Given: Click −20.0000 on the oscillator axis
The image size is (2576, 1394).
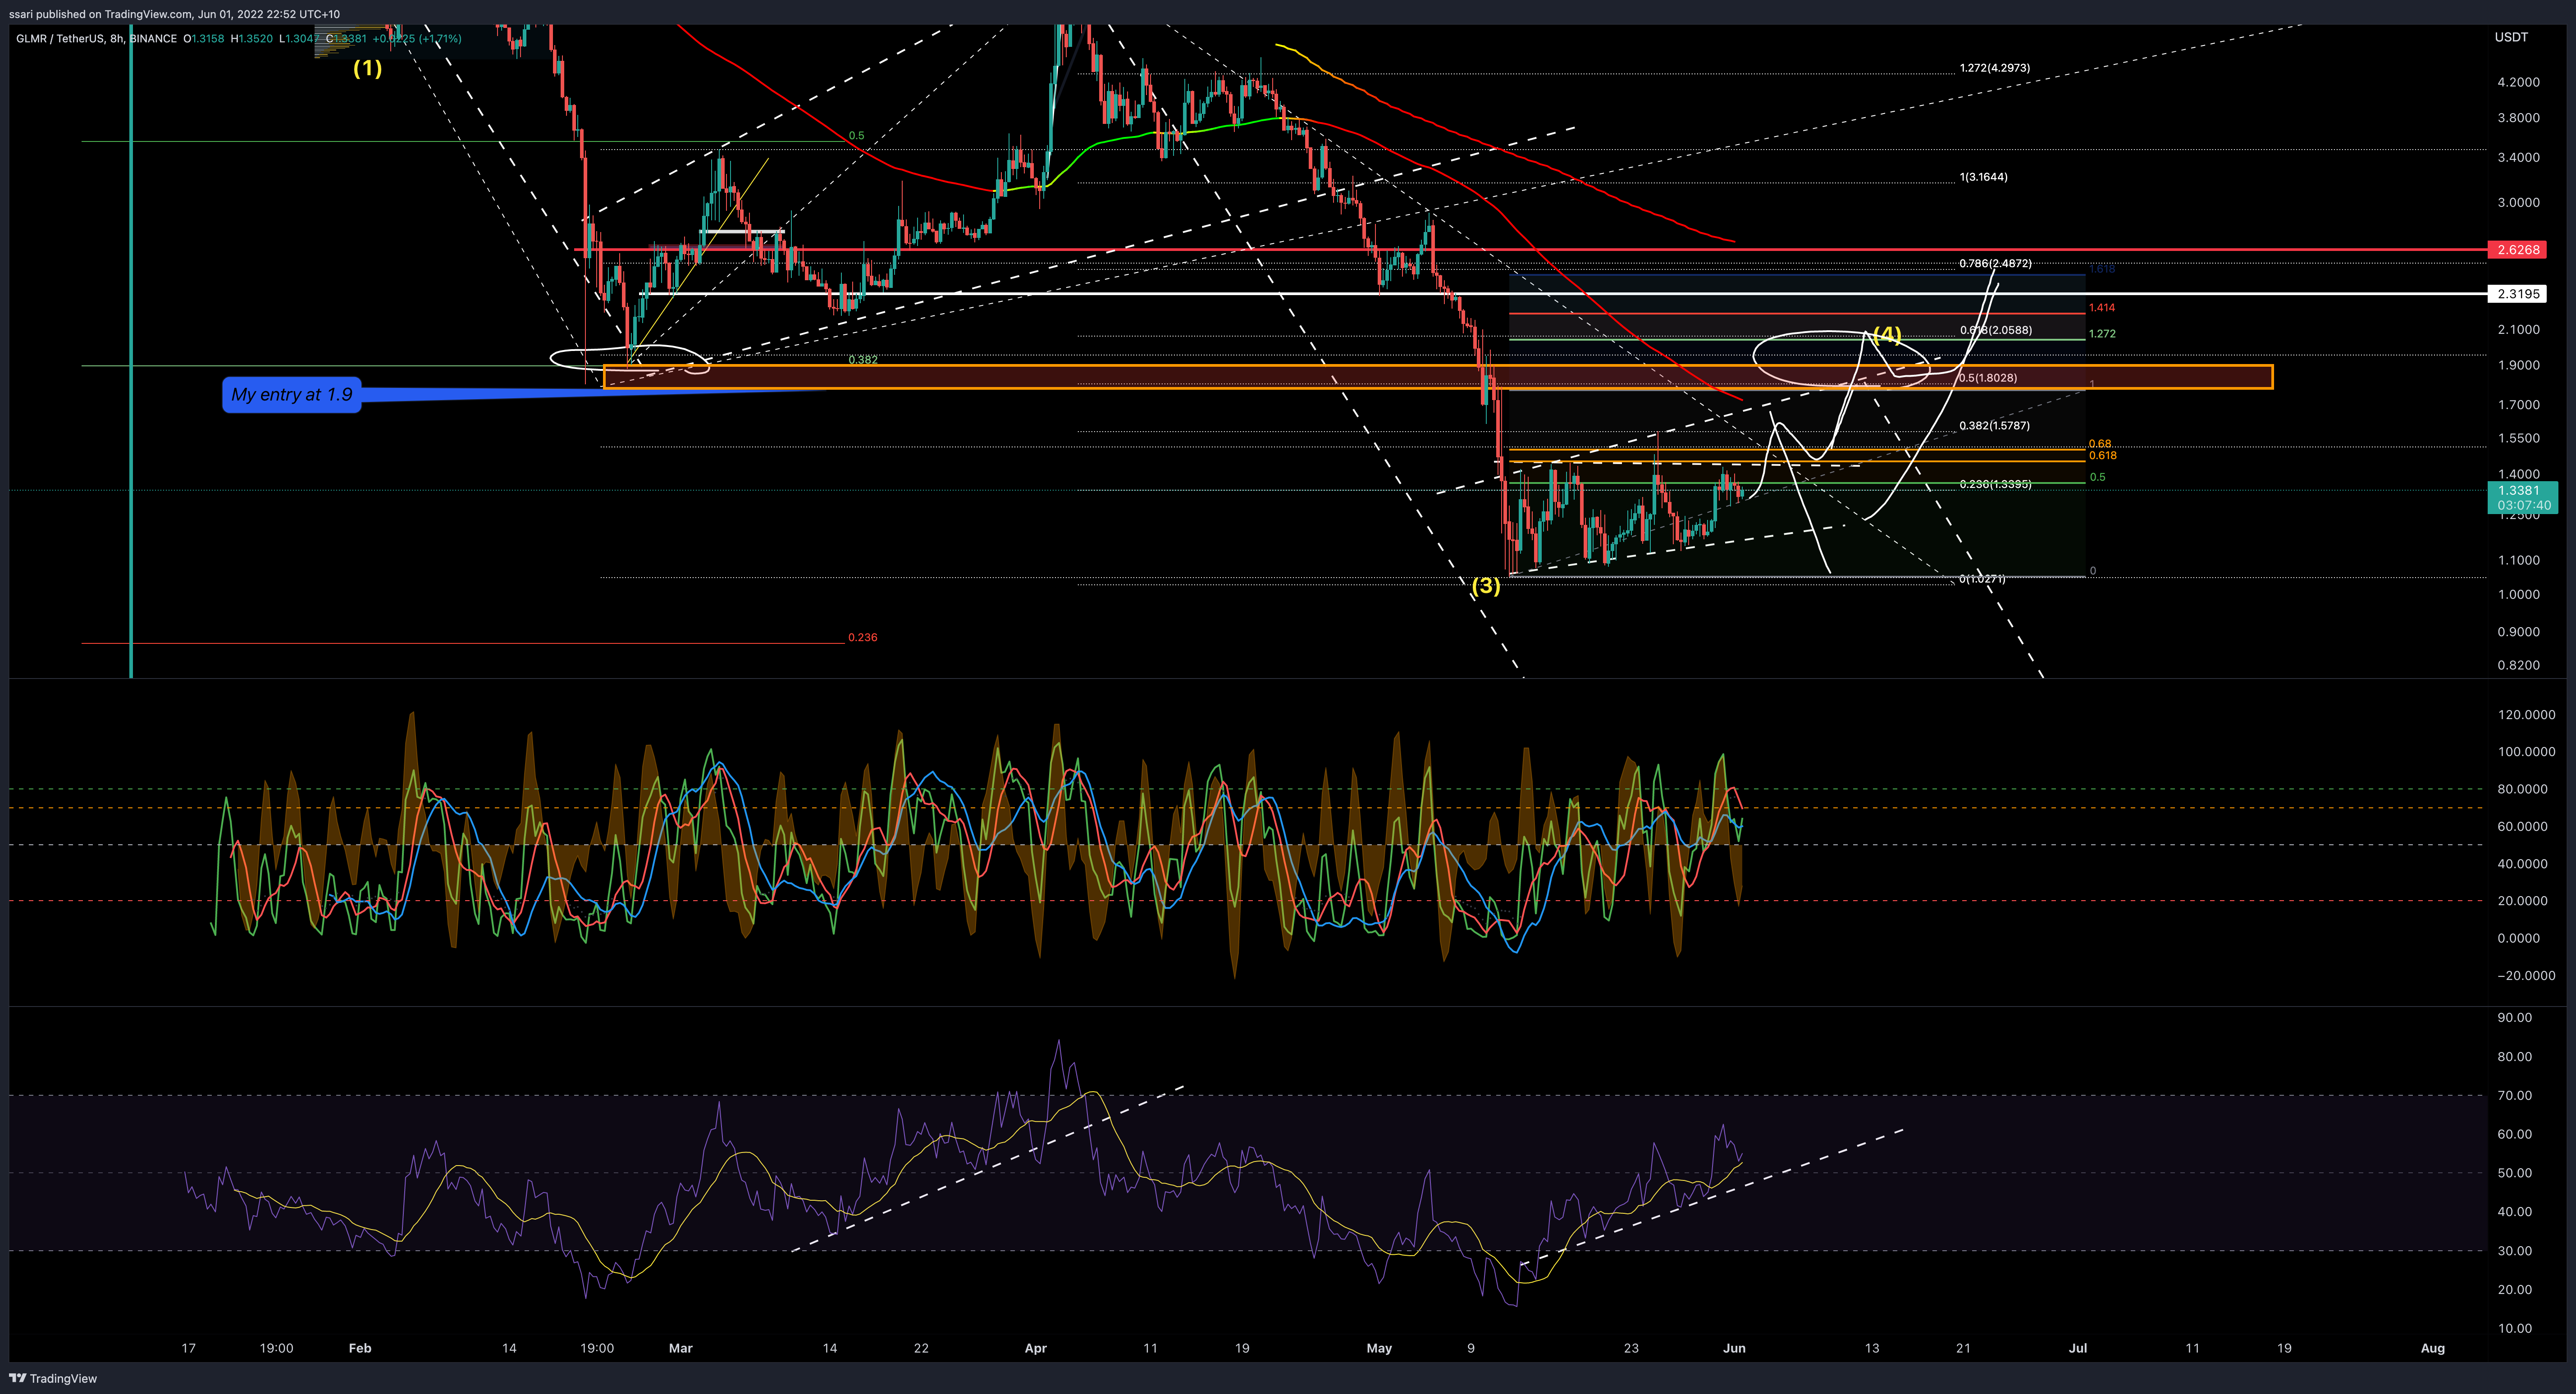Looking at the screenshot, I should click(2525, 976).
